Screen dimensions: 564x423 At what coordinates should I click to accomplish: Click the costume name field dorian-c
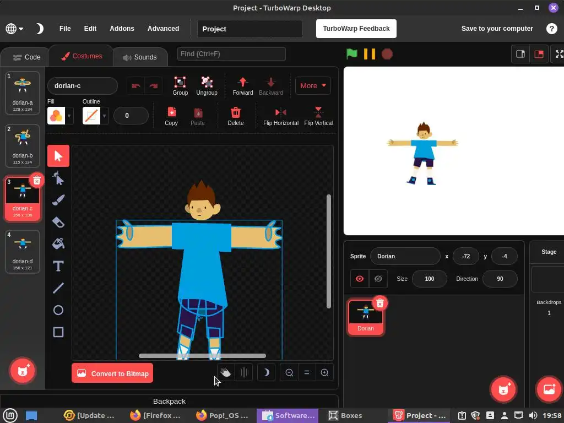pyautogui.click(x=83, y=85)
